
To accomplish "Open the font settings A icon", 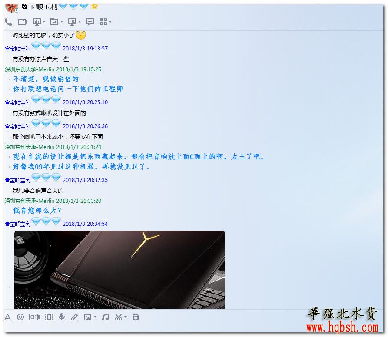I will click(8, 317).
